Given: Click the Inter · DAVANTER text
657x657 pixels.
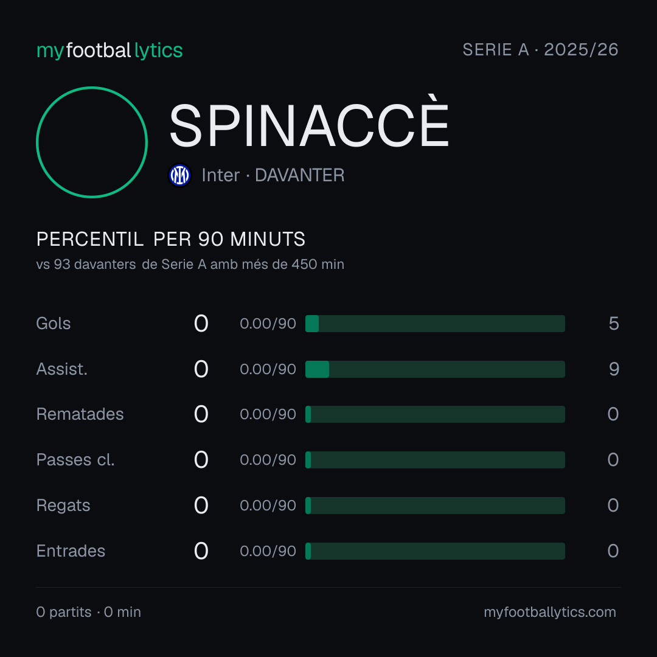Looking at the screenshot, I should (x=273, y=175).
